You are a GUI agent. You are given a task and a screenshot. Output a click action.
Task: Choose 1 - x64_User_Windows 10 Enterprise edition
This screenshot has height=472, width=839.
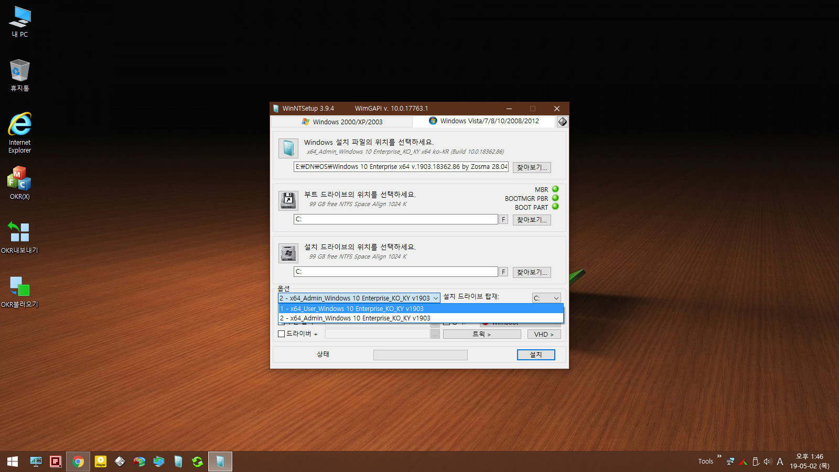(x=421, y=308)
